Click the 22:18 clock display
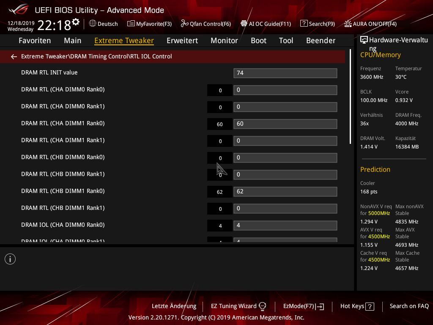Viewport: 433px width, 325px height. (54, 25)
